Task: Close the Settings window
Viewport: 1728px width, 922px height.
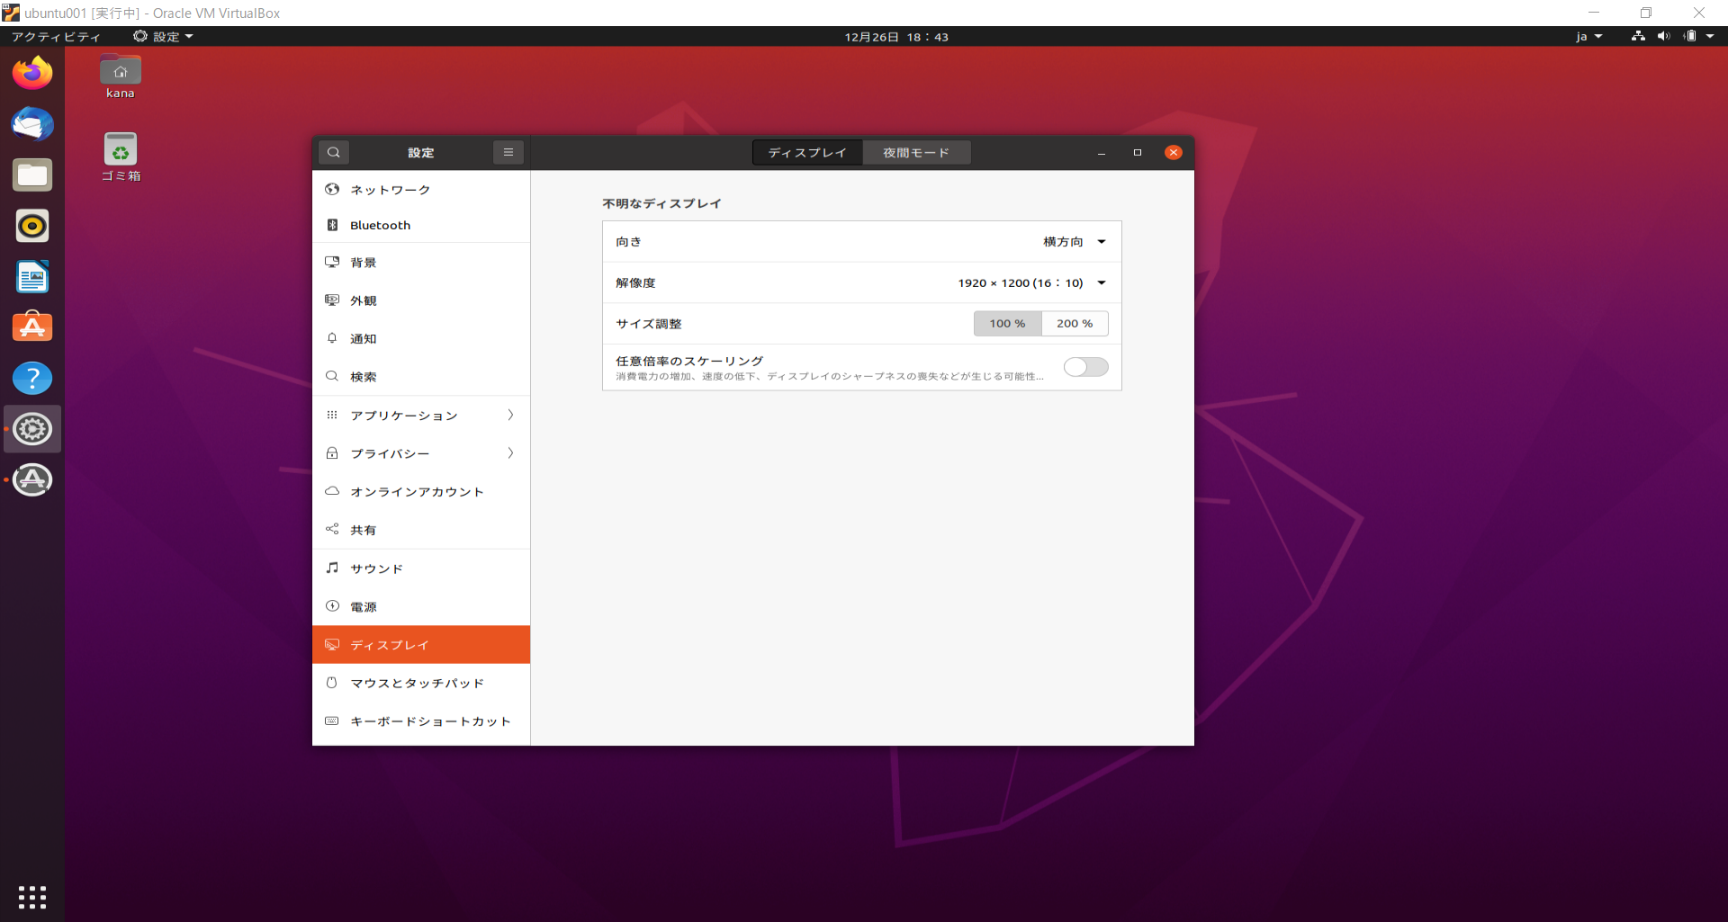Action: coord(1174,153)
